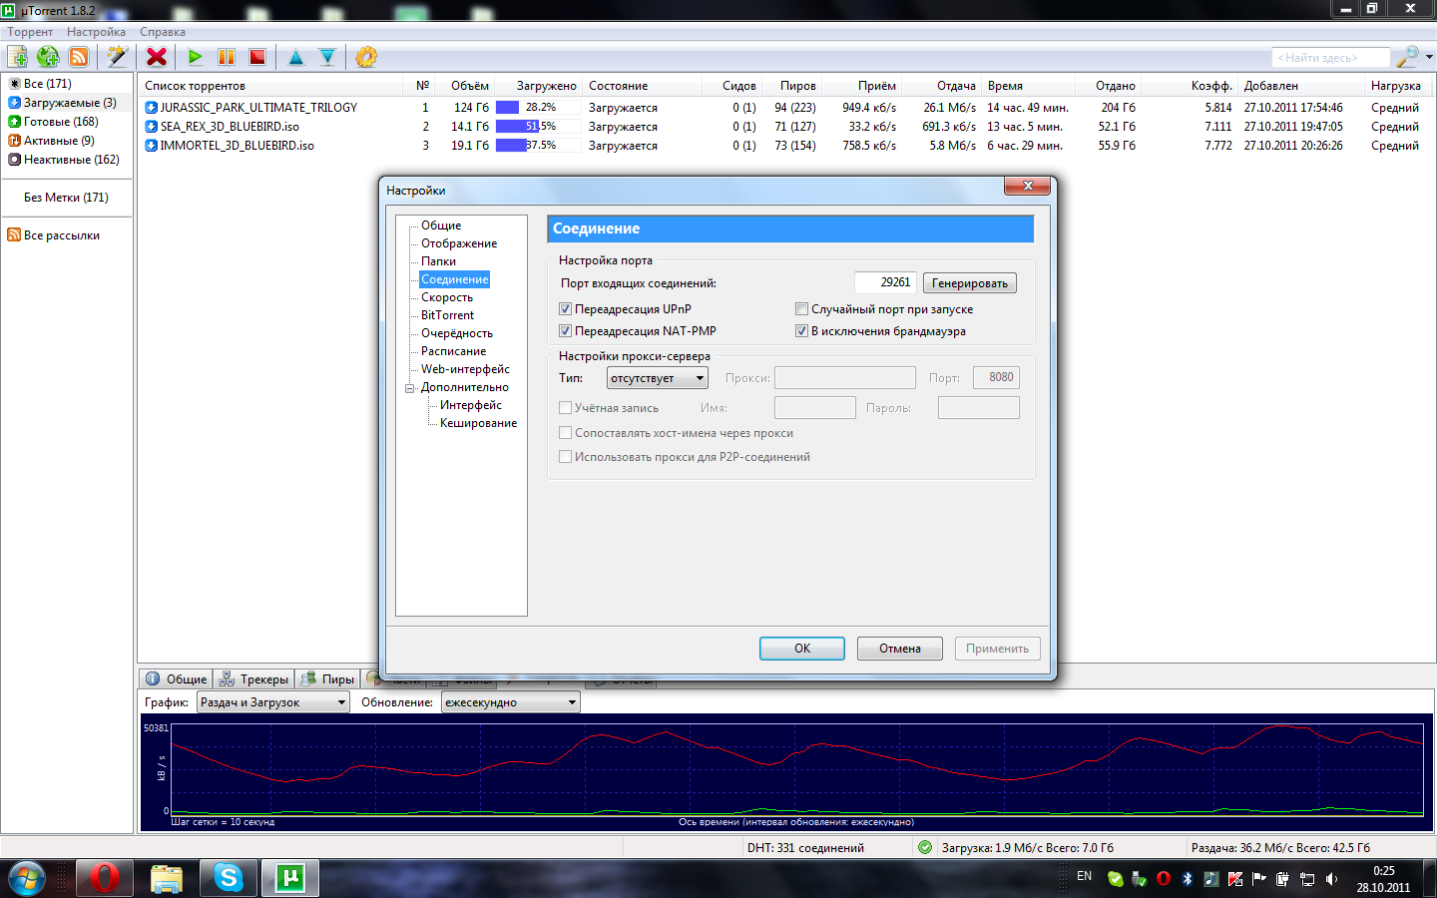Image resolution: width=1437 pixels, height=898 pixels.
Task: Click the red X Remove torrent icon
Action: (x=157, y=57)
